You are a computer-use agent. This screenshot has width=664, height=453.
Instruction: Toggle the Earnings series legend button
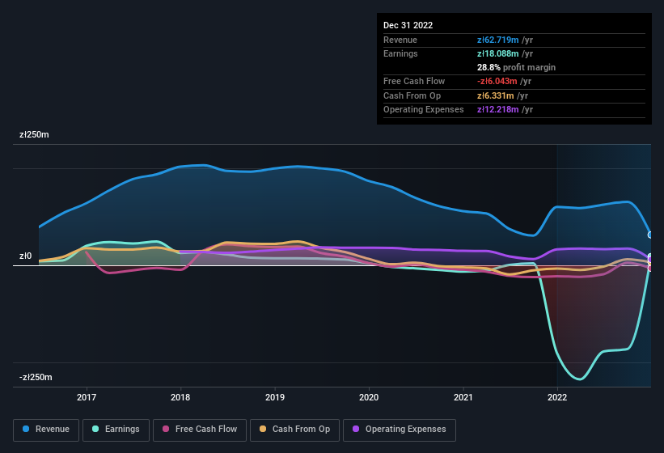116,430
